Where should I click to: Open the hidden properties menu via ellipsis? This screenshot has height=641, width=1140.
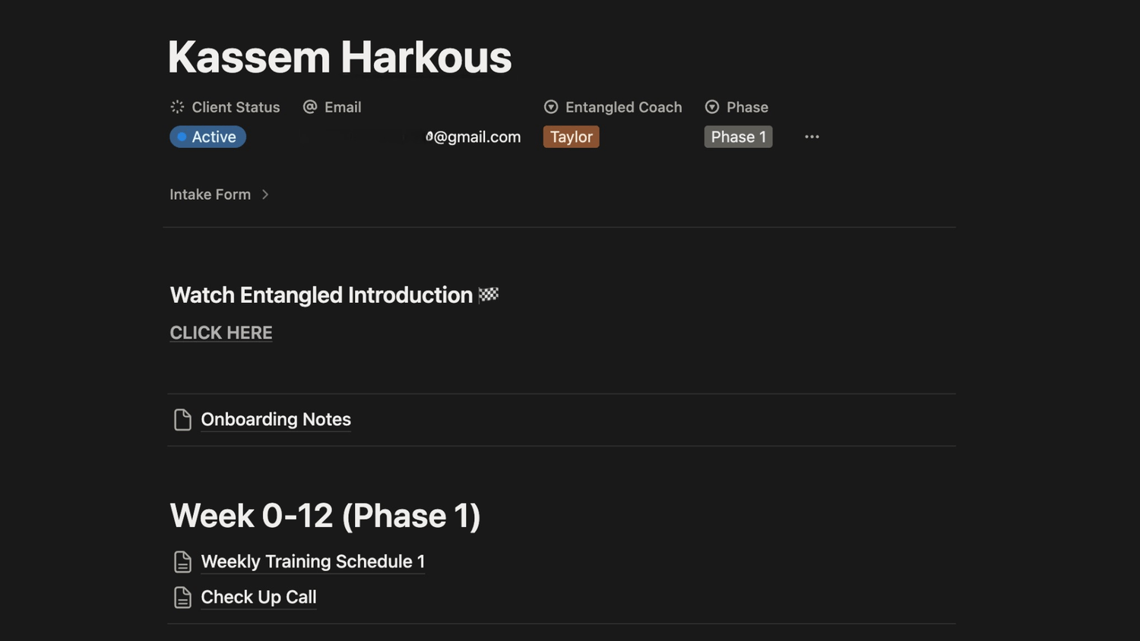(x=812, y=137)
